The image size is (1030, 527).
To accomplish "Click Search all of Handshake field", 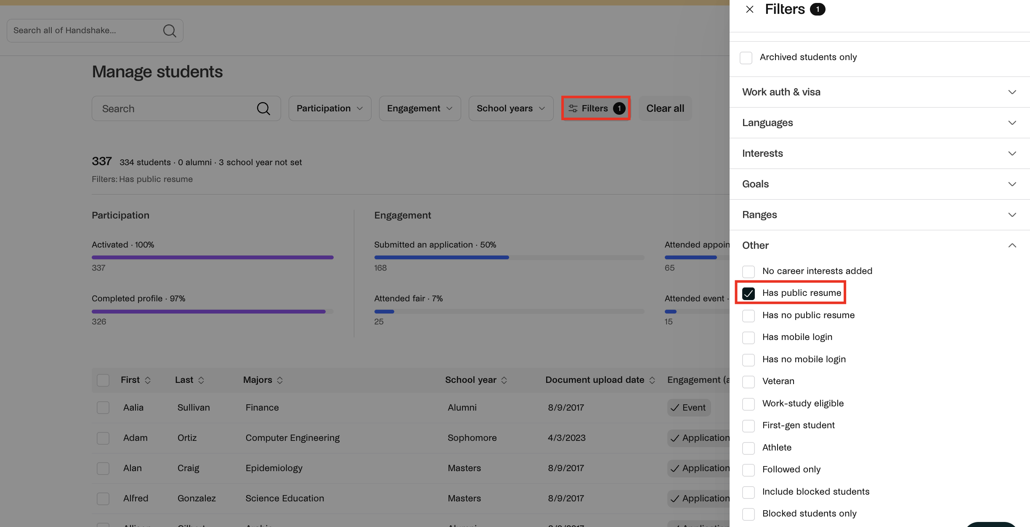I will pos(95,30).
